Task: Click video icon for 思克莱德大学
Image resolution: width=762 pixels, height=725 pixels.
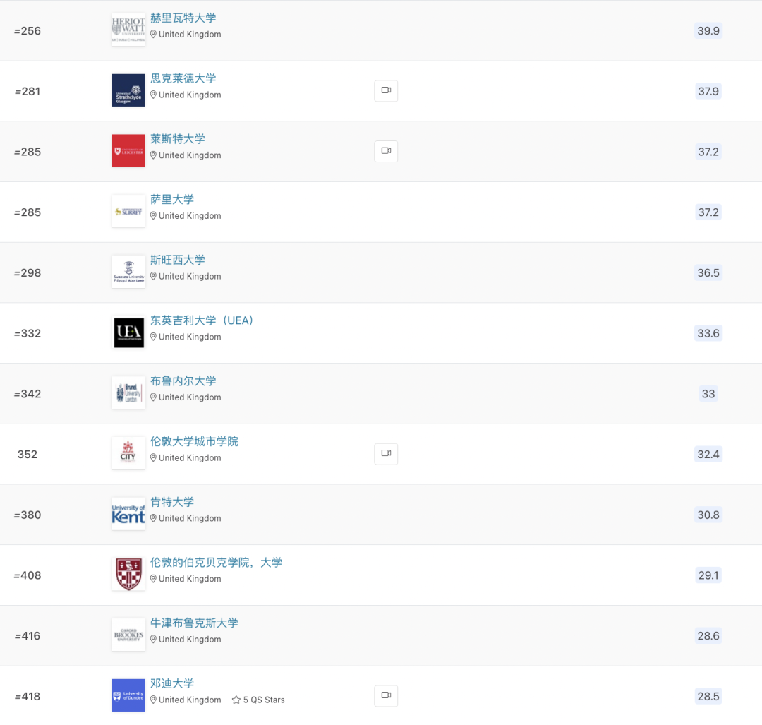Action: [386, 91]
